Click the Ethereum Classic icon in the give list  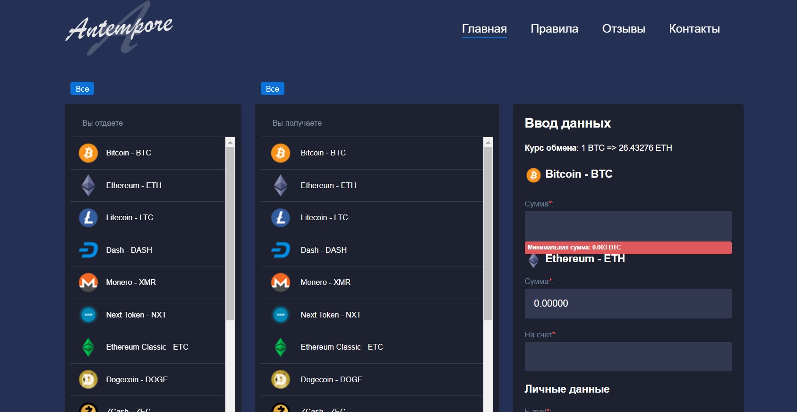[88, 347]
